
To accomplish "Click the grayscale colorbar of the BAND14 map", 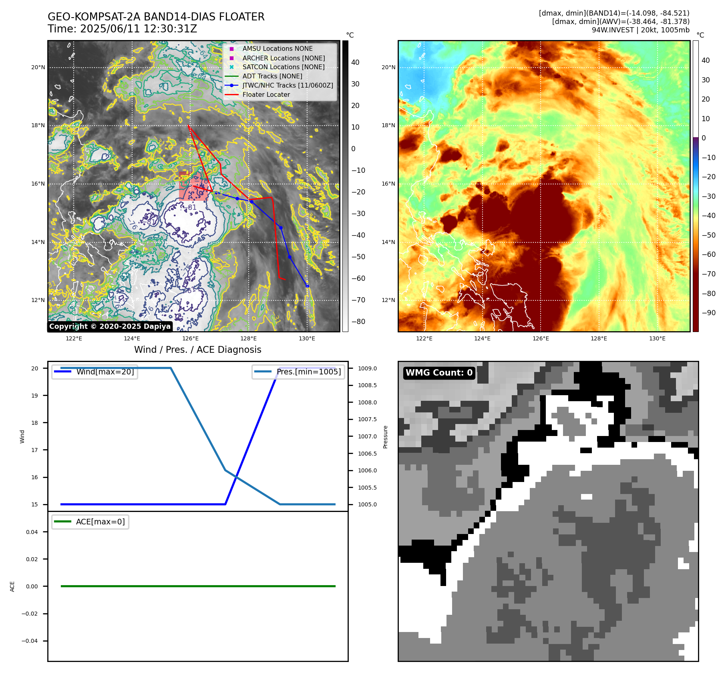I will click(x=345, y=186).
